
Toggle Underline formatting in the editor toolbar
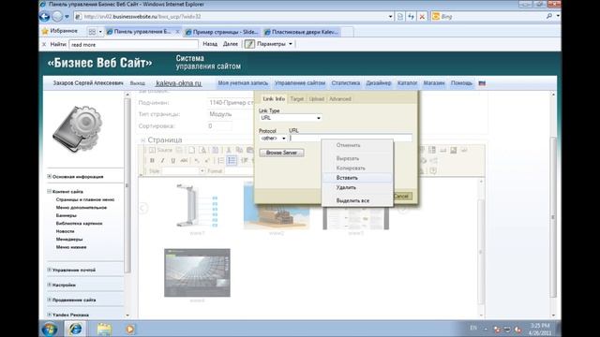point(172,160)
